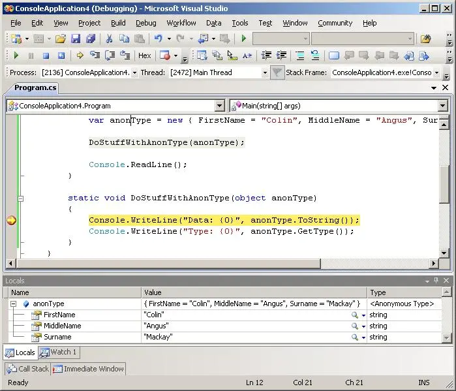Click the Undo arrow icon
This screenshot has height=391, width=456.
click(x=159, y=39)
